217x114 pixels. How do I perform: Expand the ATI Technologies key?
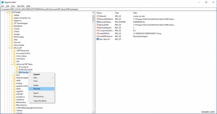(9, 23)
